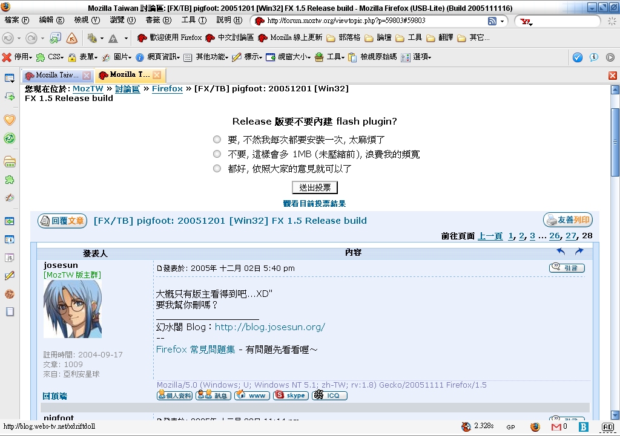
Task: Open the http://blog.josesun.org/ link
Action: (269, 327)
